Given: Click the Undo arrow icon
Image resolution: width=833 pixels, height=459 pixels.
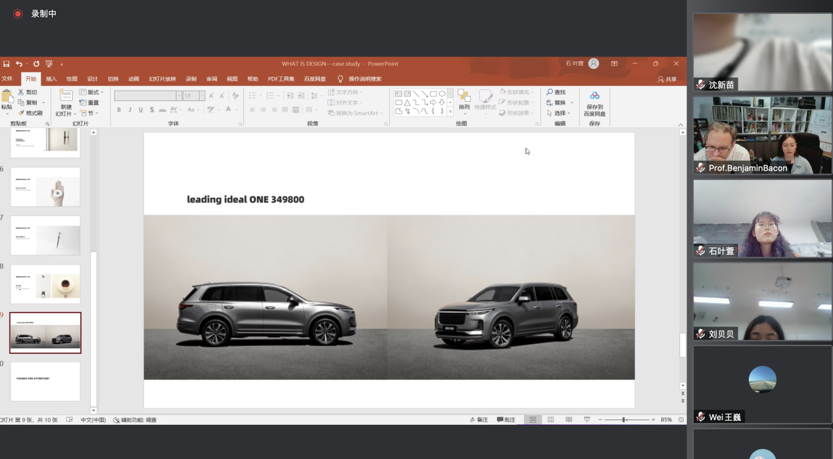Looking at the screenshot, I should [19, 64].
